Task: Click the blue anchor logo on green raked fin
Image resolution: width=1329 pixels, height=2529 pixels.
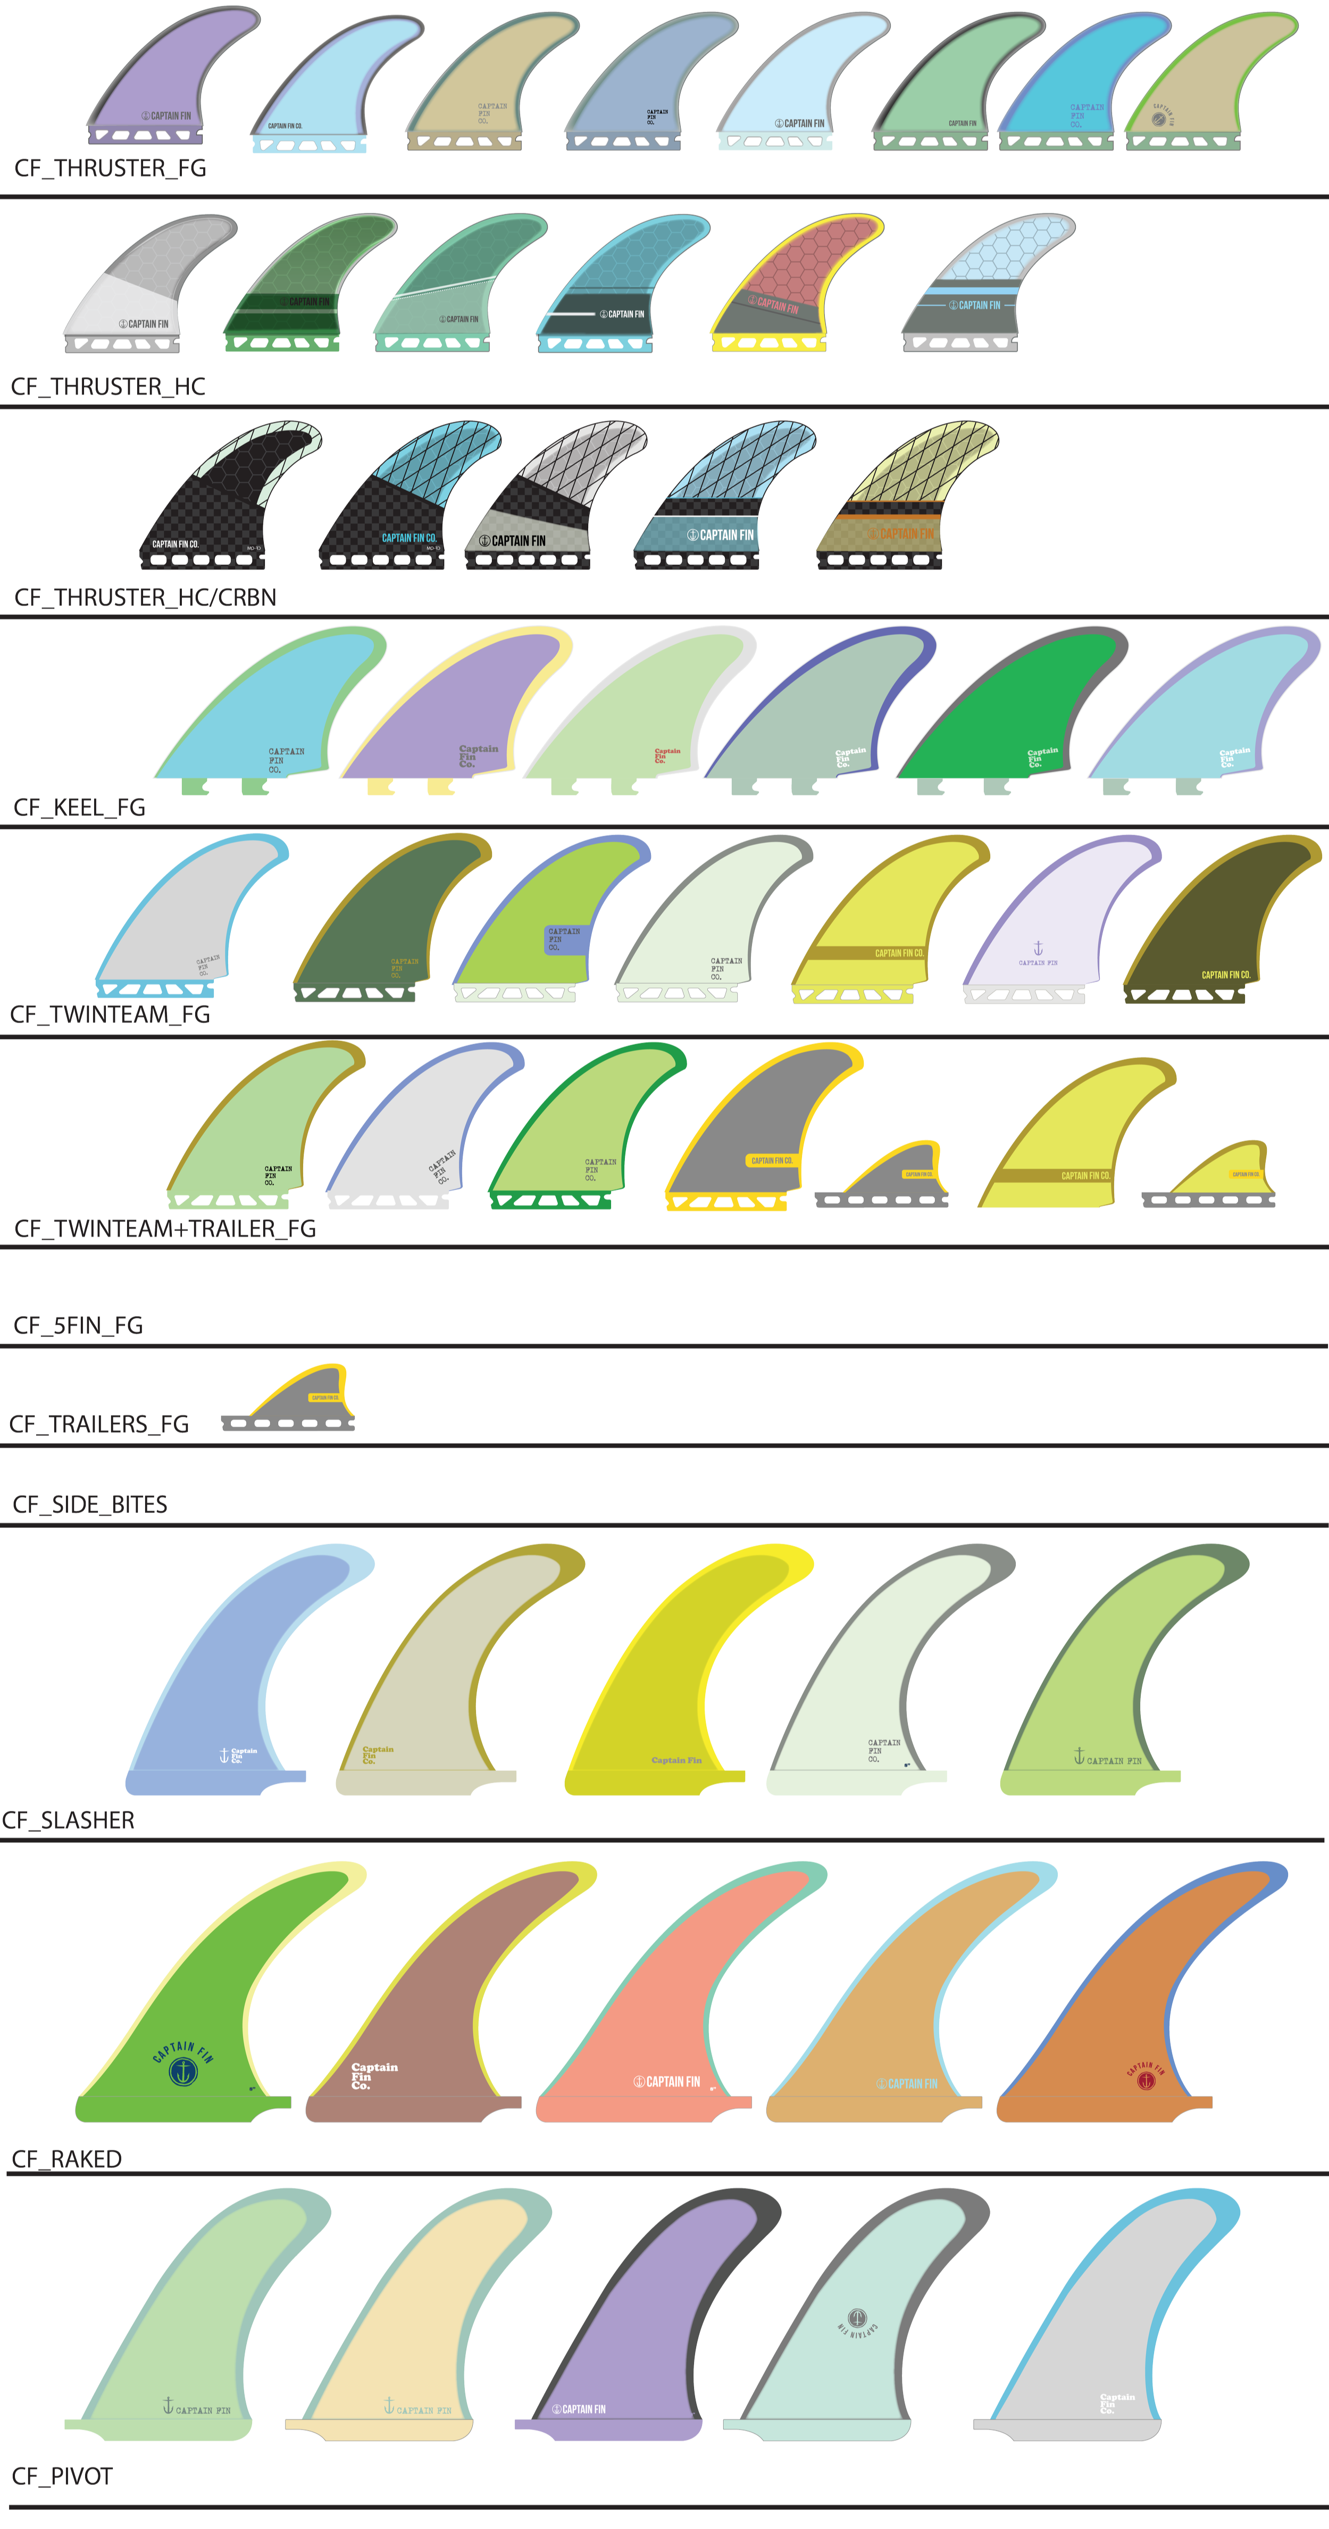Action: [183, 2072]
